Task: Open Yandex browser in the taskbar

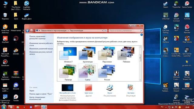Action: pos(11,107)
